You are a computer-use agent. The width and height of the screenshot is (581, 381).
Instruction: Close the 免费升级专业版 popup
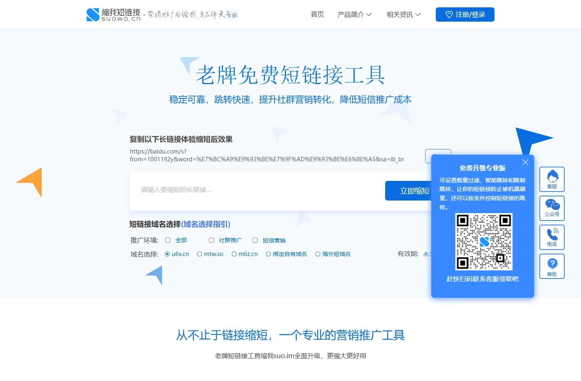pyautogui.click(x=525, y=162)
